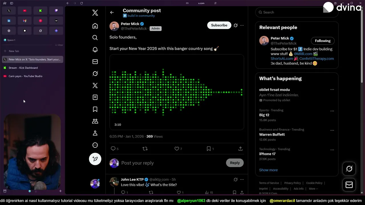Open Communities people icon in sidebar
The width and height of the screenshot is (365, 205).
pyautogui.click(x=95, y=121)
